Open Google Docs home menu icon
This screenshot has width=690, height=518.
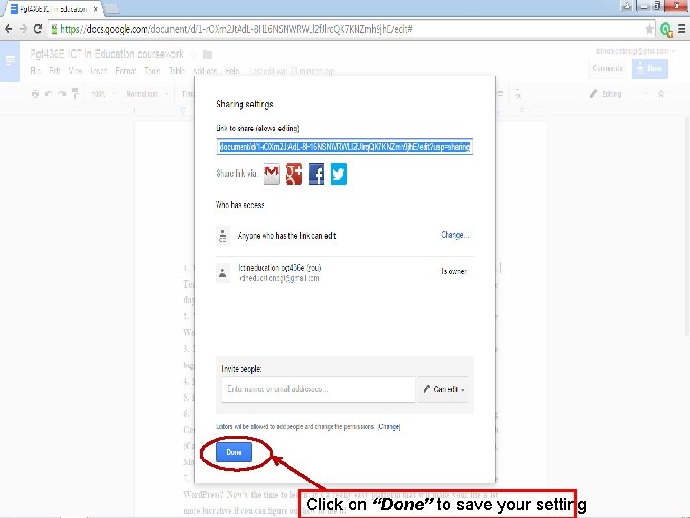point(10,60)
